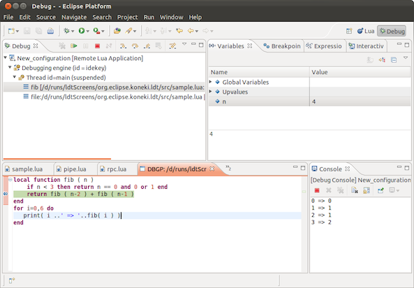Viewport: 414px width, 288px height.
Task: Expand the Global Variables node
Action: (x=210, y=82)
